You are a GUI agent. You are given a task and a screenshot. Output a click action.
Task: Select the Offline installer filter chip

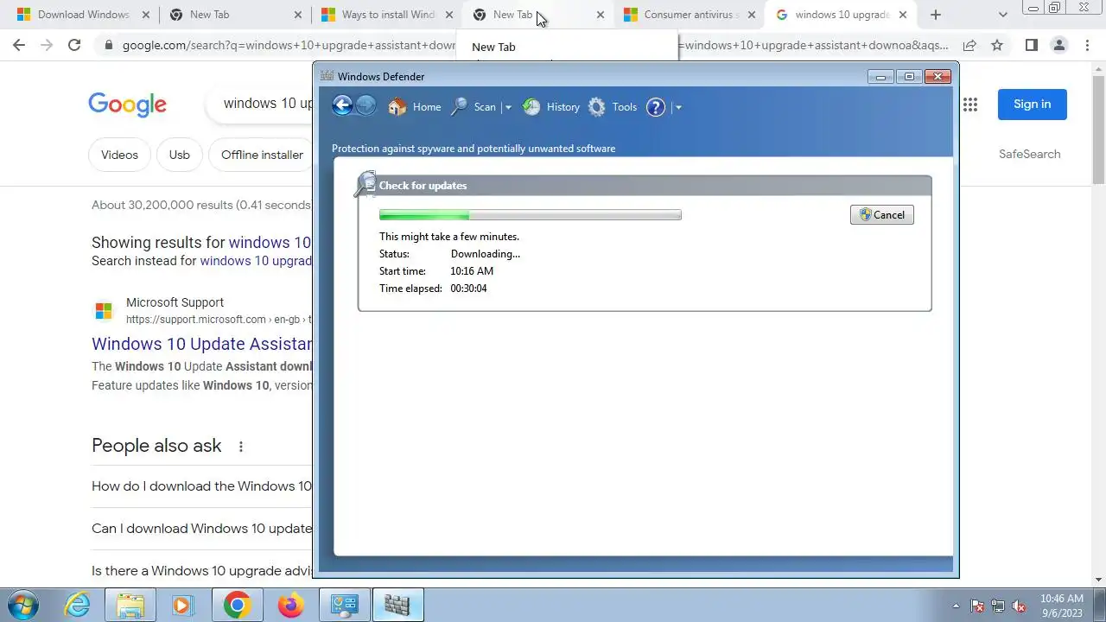(261, 155)
